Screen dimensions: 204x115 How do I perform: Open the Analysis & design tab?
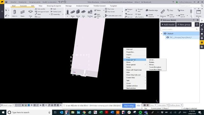coord(83,6)
